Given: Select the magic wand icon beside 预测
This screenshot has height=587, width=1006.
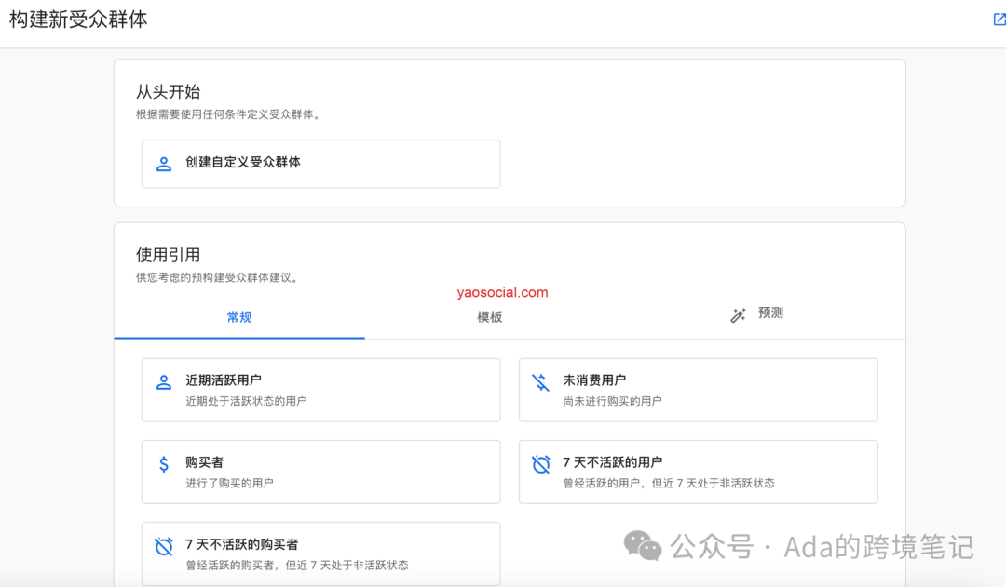Looking at the screenshot, I should (738, 314).
